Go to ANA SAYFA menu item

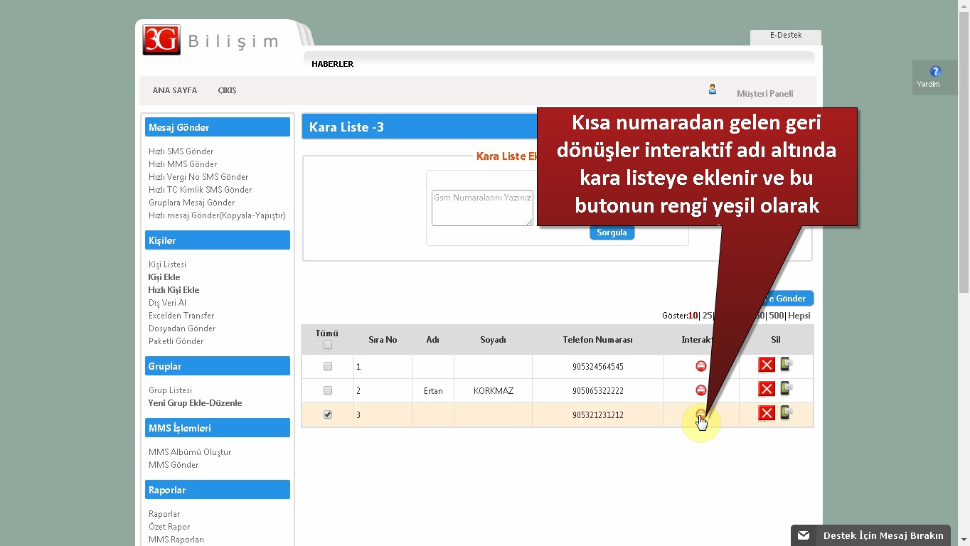(x=174, y=91)
